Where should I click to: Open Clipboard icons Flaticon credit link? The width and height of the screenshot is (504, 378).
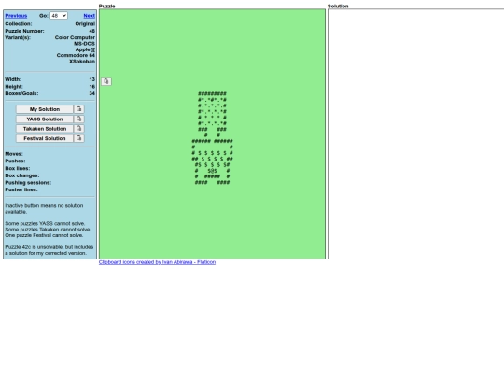[x=157, y=262]
